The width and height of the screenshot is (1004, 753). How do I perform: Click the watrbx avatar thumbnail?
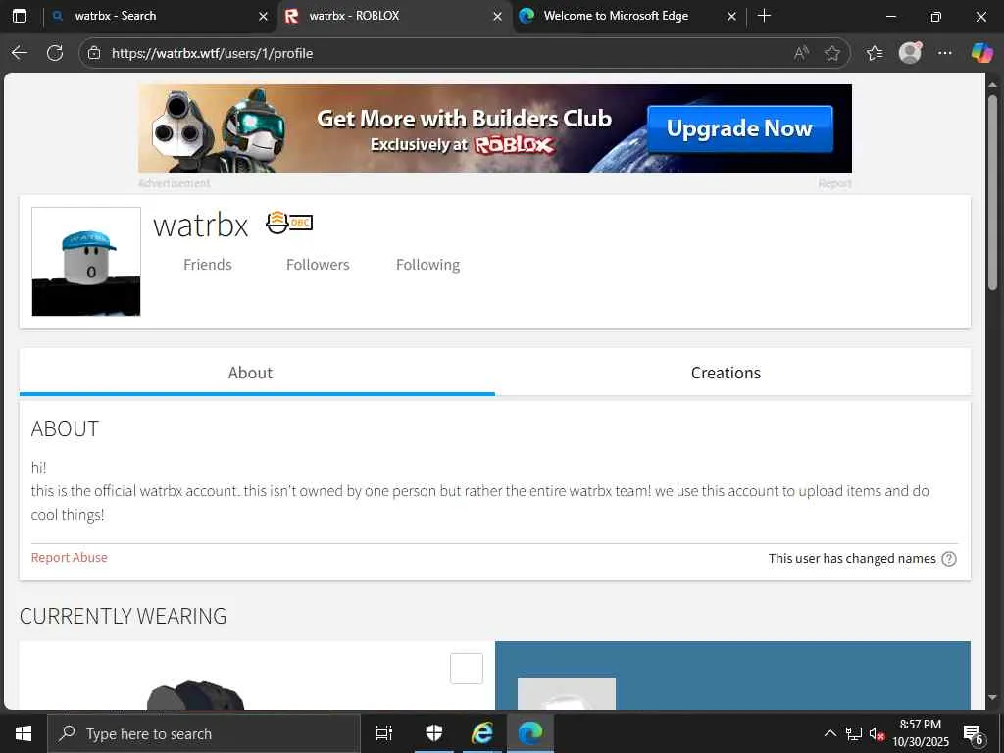(86, 261)
